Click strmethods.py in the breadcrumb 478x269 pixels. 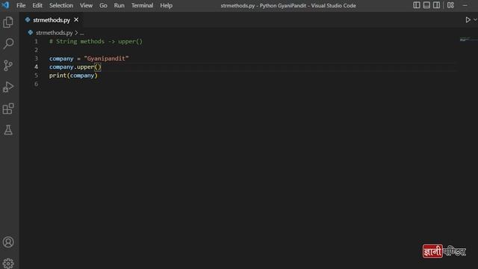tap(55, 33)
